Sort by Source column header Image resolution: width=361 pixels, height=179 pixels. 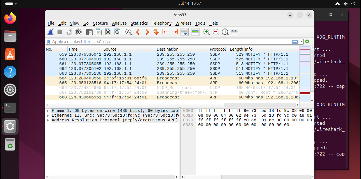pyautogui.click(x=129, y=49)
